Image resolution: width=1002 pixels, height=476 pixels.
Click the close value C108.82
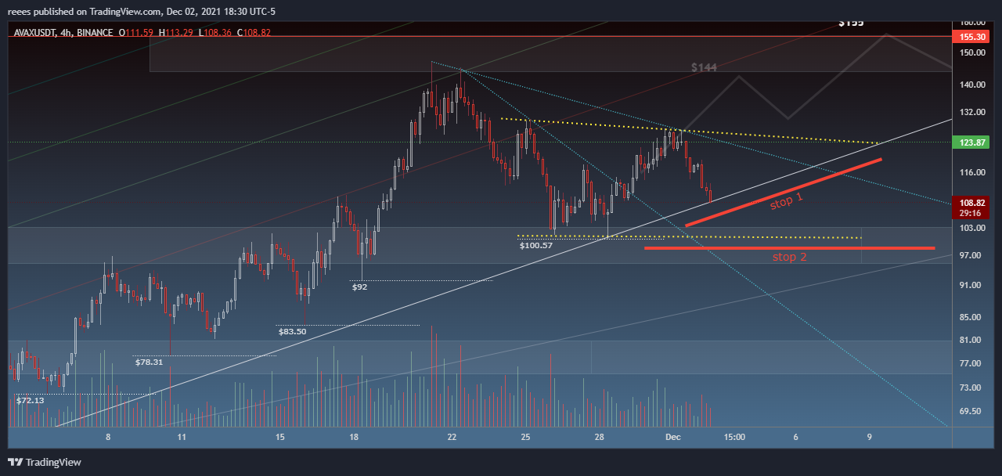(254, 32)
